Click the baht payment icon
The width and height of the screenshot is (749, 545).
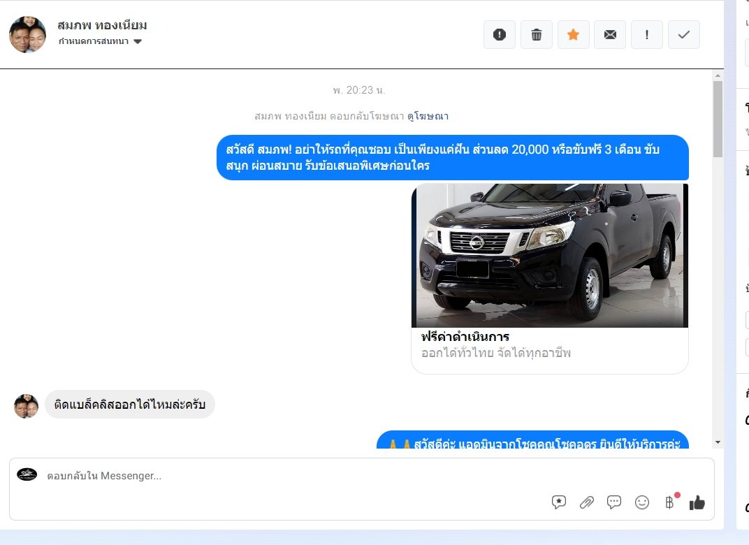(669, 502)
